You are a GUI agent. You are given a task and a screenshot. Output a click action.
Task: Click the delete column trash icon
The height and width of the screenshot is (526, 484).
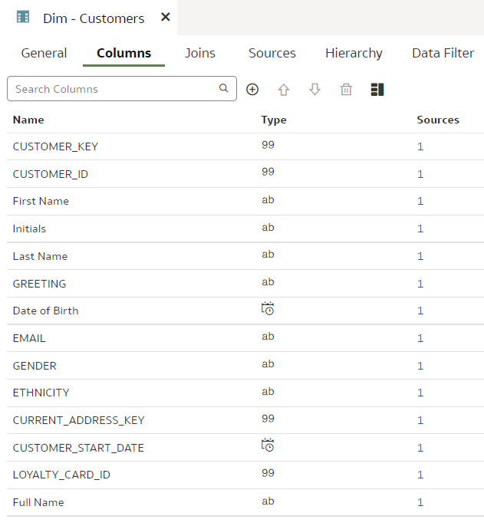pyautogui.click(x=346, y=90)
